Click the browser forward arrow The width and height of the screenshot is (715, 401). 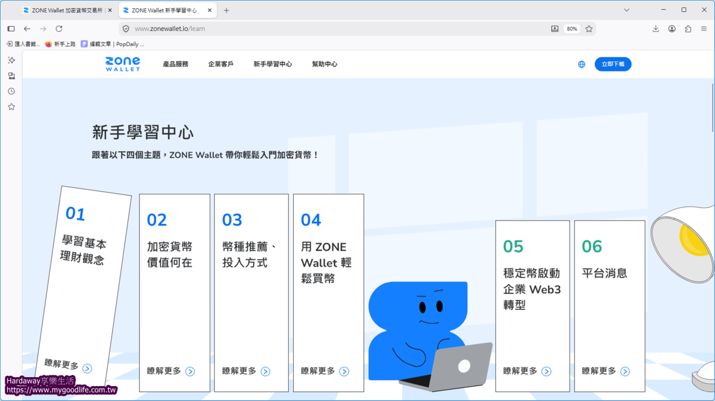pyautogui.click(x=43, y=29)
